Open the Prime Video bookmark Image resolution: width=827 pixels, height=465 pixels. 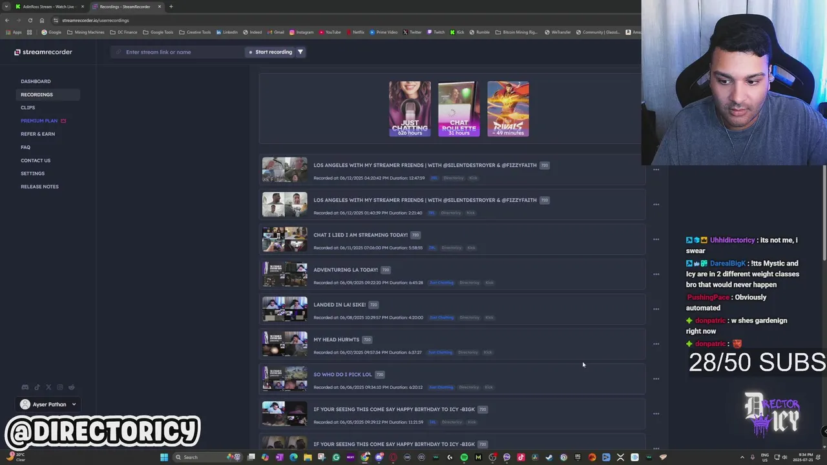pos(384,32)
